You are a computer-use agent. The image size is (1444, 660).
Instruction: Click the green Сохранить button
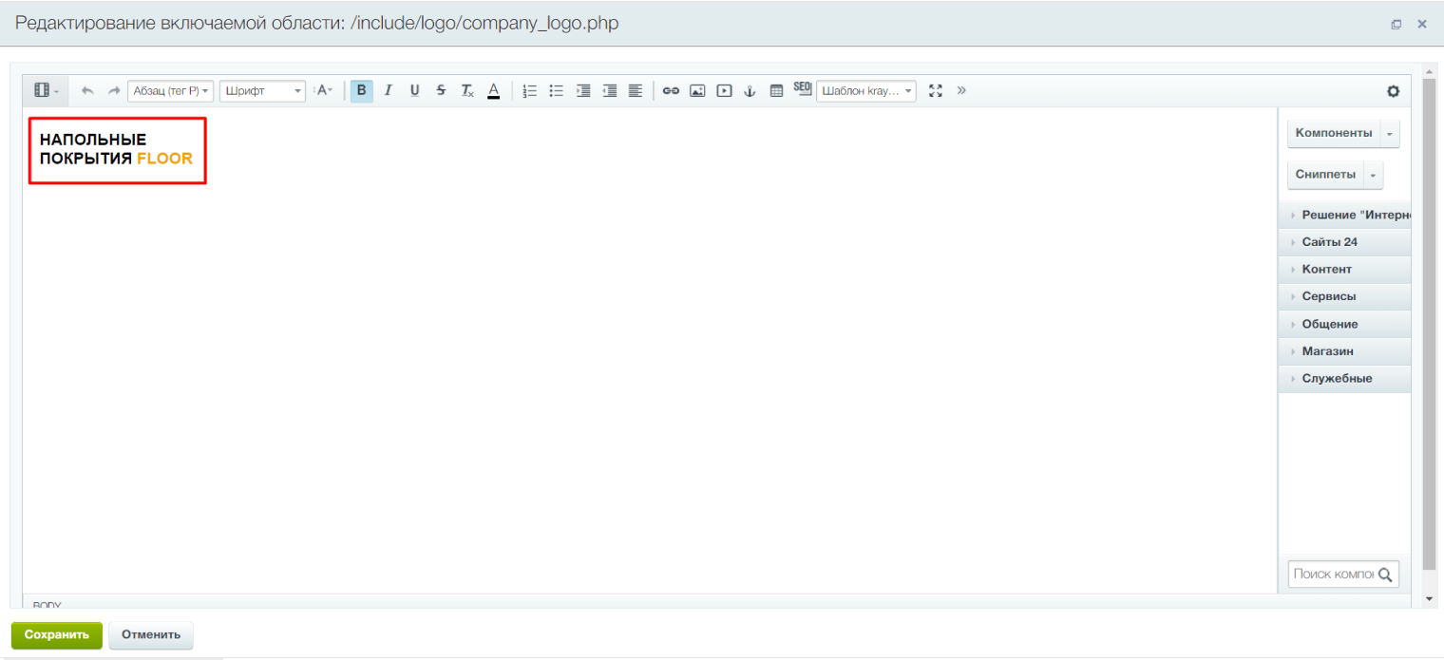click(56, 635)
